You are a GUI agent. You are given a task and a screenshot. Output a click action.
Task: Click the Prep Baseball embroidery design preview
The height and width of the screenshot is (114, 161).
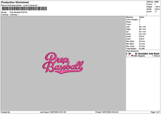63,63
